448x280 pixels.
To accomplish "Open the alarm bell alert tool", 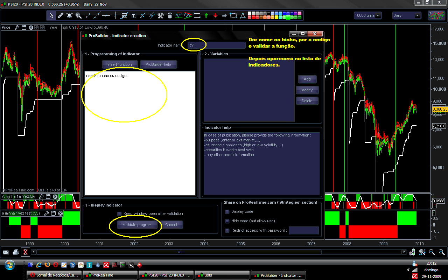I will [69, 15].
